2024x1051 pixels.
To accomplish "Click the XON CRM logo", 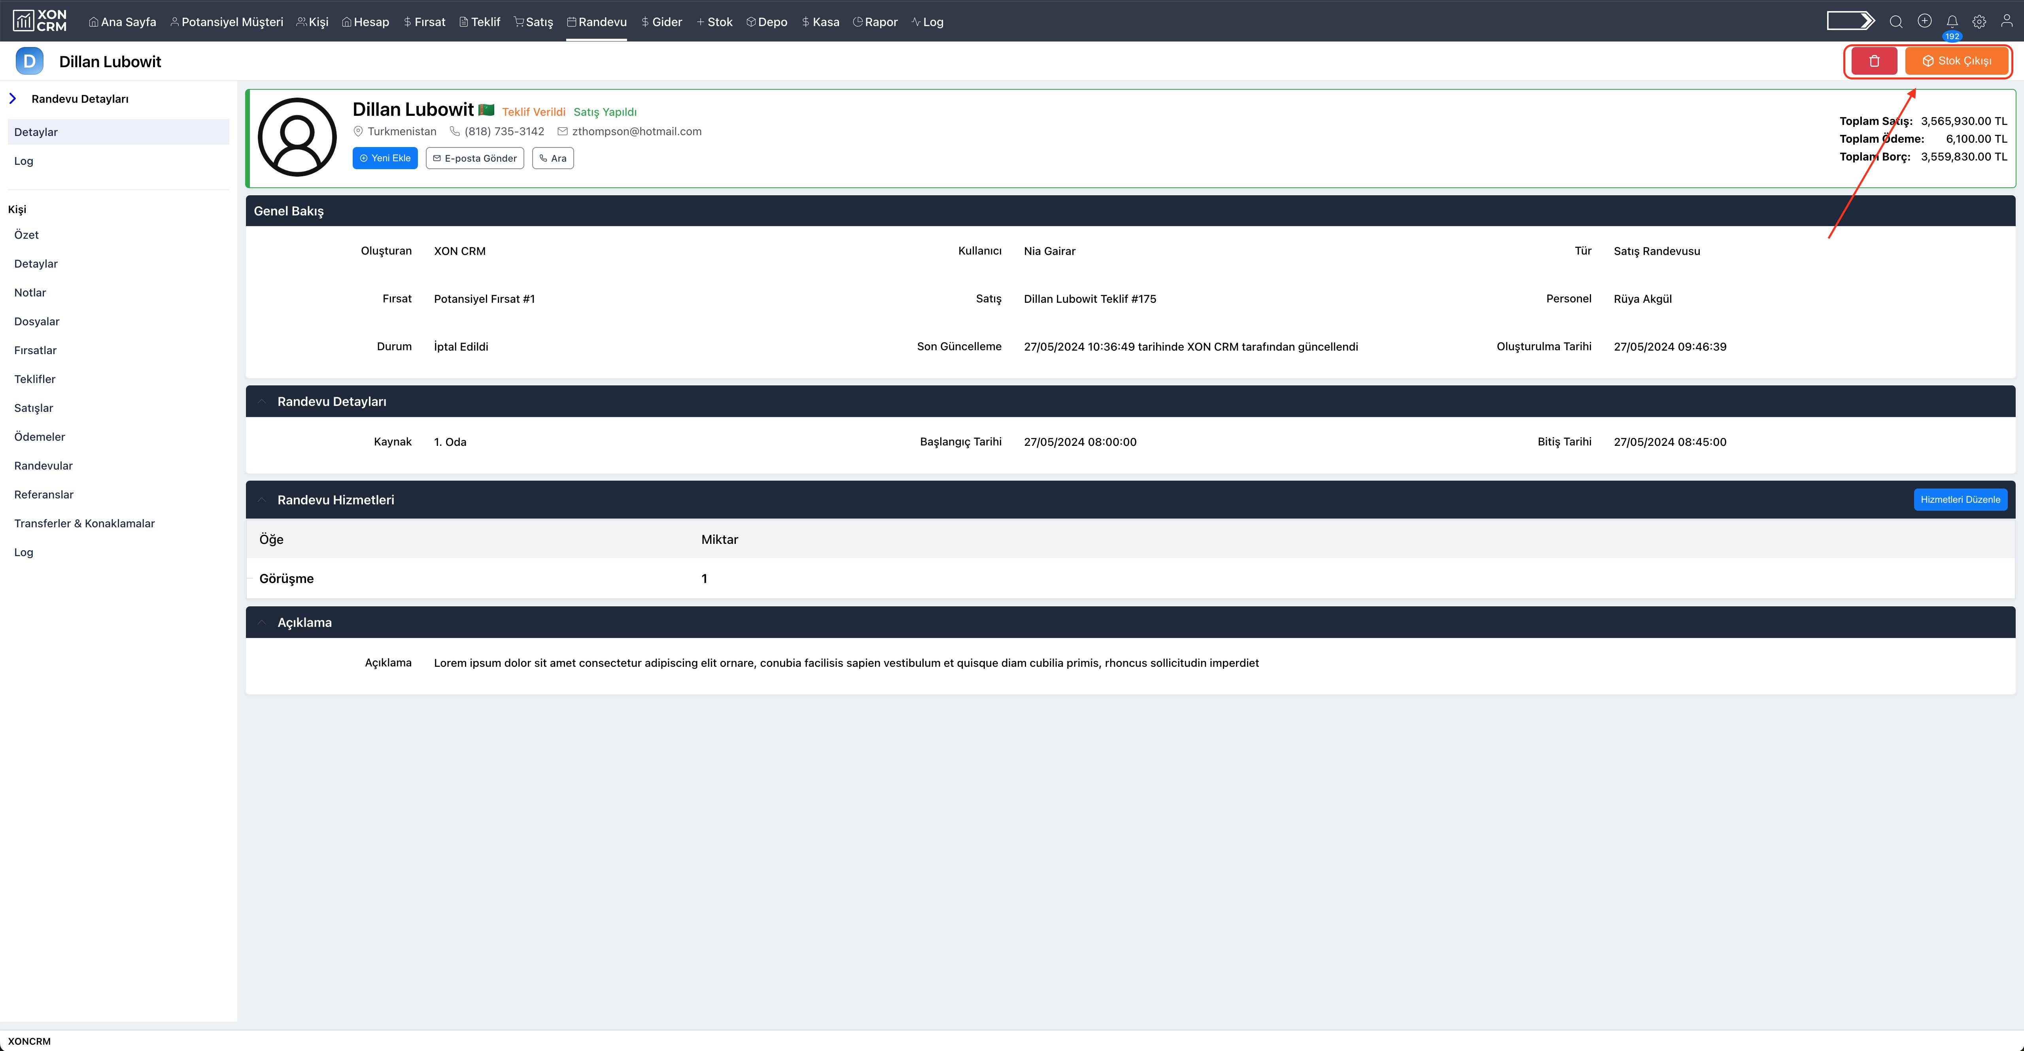I will point(40,21).
